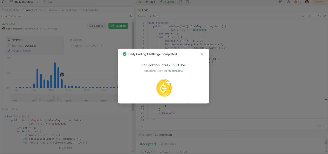This screenshot has width=328, height=154.
Task: Open the settings gear icon
Action: (x=288, y=2)
